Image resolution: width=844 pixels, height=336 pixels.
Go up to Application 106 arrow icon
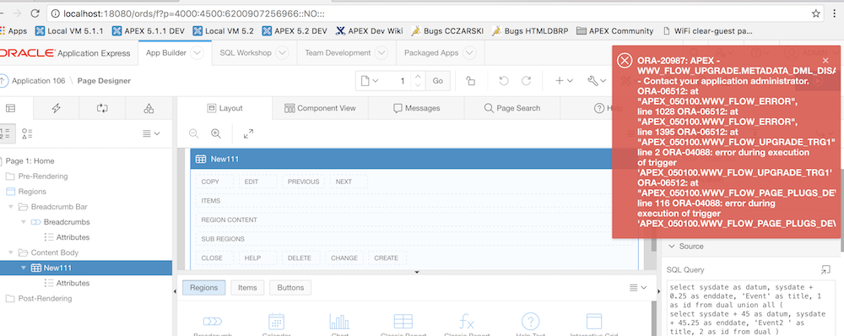coord(3,81)
